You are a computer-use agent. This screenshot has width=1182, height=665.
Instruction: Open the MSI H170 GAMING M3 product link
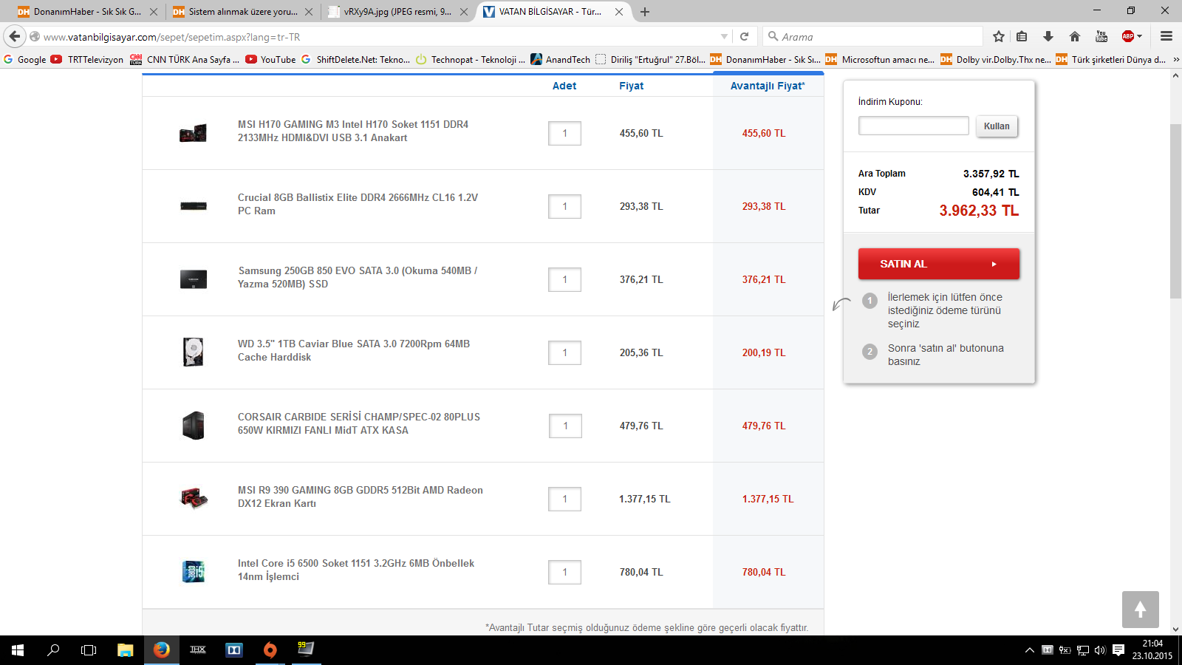pyautogui.click(x=353, y=131)
